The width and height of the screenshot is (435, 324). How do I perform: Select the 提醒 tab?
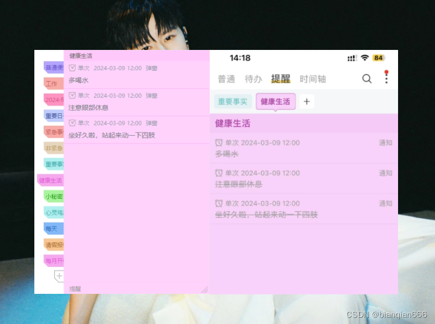[281, 79]
